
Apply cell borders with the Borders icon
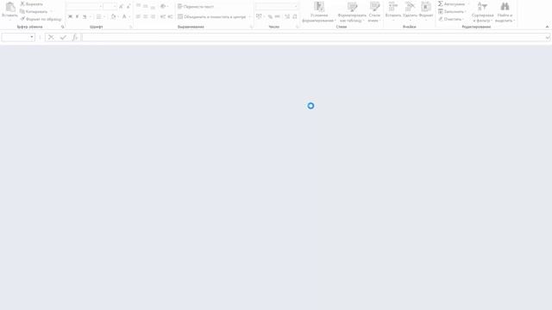(x=99, y=16)
